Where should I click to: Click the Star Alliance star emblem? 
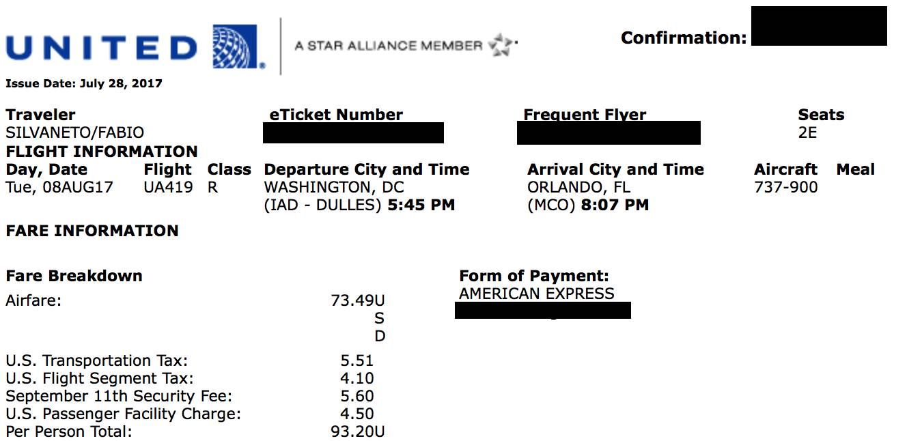(x=503, y=45)
